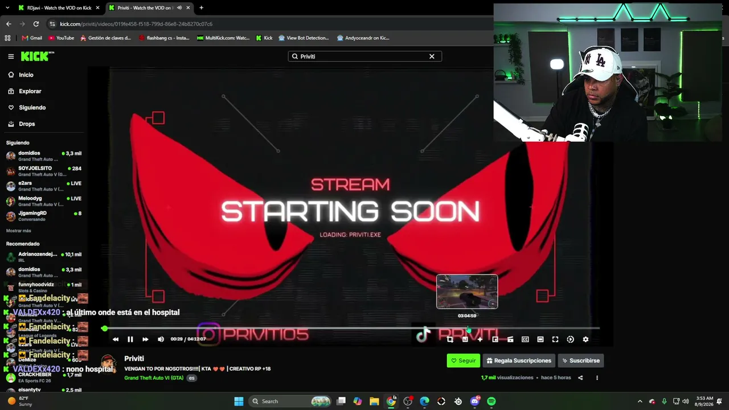Toggle the Kick sidebar hamburger menu
This screenshot has width=729, height=410.
pyautogui.click(x=11, y=56)
